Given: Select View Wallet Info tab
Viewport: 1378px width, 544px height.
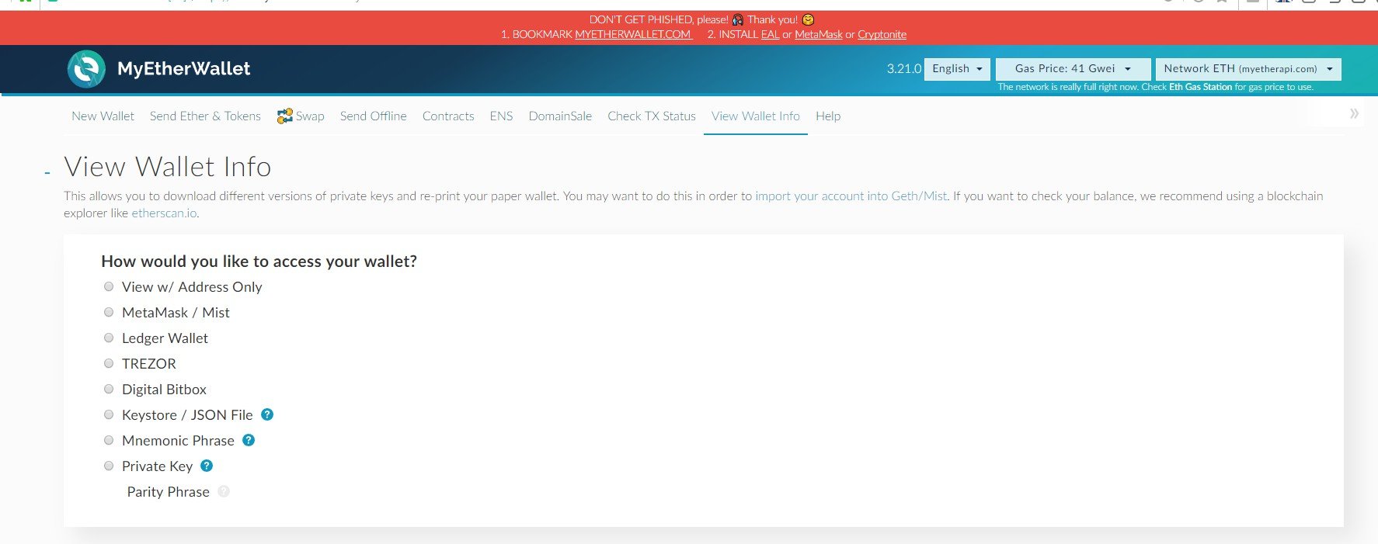Looking at the screenshot, I should tap(756, 116).
